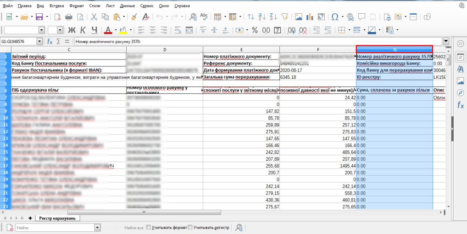Open the Данные menu
Image resolution: width=467 pixels, height=234 pixels.
[127, 5]
